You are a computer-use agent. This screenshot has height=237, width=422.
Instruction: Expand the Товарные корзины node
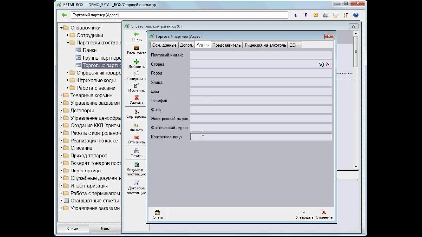(x=61, y=95)
